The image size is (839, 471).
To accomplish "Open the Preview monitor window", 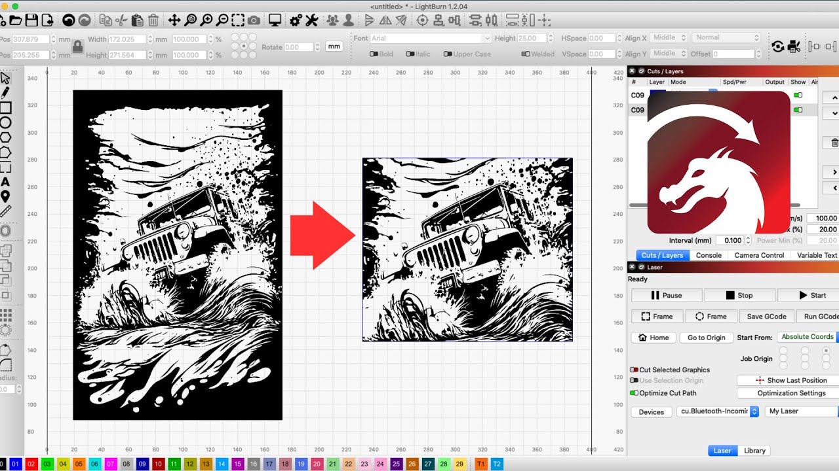I will [275, 20].
